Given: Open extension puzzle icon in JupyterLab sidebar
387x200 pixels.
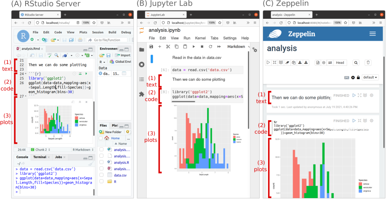Looking at the screenshot, I should point(142,94).
